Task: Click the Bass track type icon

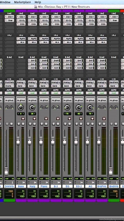Action: coord(24,182)
